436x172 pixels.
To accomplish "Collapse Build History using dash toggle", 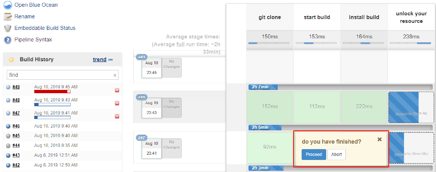I will 110,60.
